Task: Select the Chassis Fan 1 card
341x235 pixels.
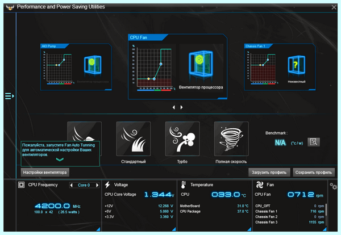Action: pyautogui.click(x=280, y=67)
